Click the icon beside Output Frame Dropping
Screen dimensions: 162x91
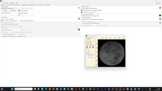(x=160, y=19)
